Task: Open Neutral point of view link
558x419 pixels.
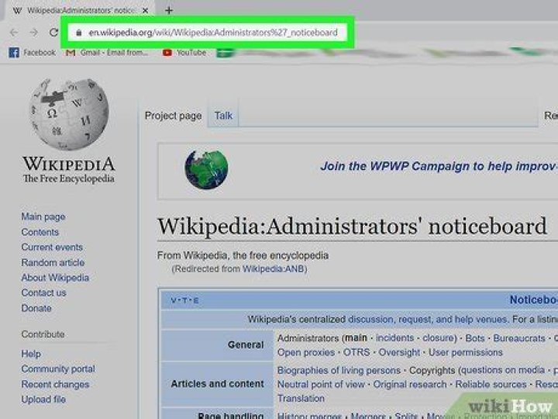Action: coord(321,384)
